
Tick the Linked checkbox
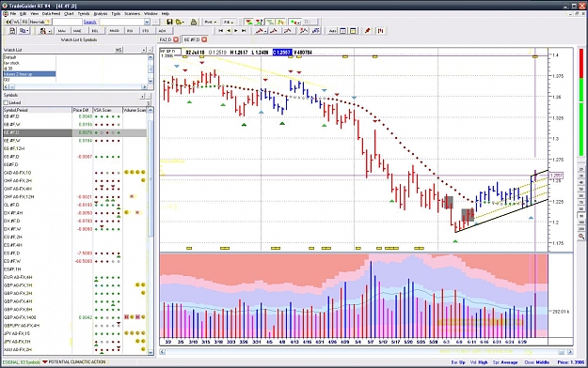[x=6, y=102]
